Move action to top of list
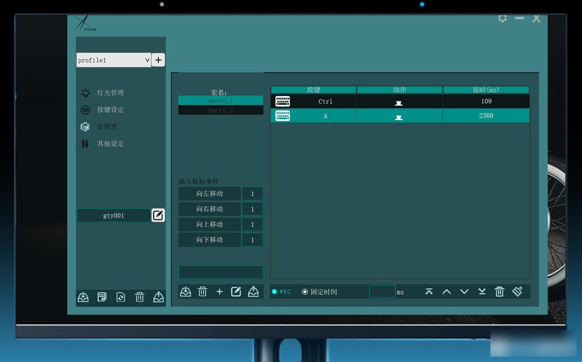This screenshot has height=362, width=582. (429, 292)
